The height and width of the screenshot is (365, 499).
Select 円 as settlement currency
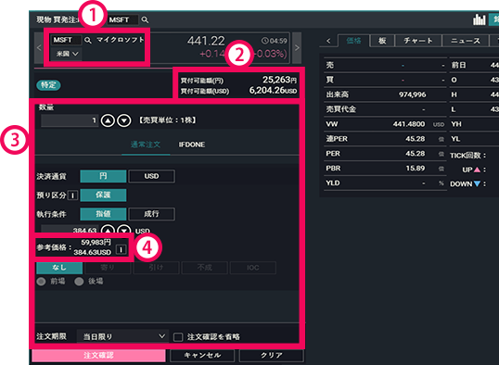click(x=103, y=176)
